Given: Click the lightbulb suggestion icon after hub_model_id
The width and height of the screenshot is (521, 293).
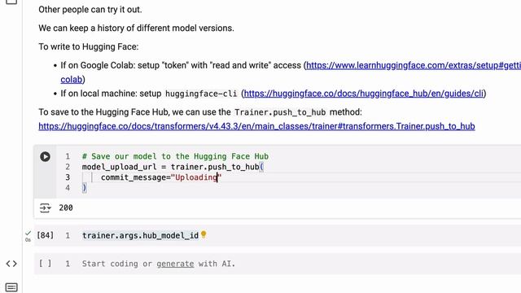Looking at the screenshot, I should pyautogui.click(x=204, y=234).
